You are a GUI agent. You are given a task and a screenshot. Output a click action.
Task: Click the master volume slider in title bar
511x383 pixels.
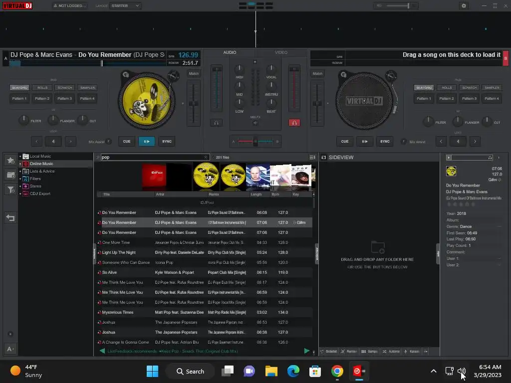click(x=397, y=5)
